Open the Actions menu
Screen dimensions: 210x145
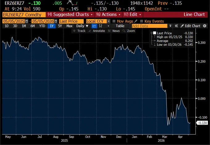click(108, 15)
